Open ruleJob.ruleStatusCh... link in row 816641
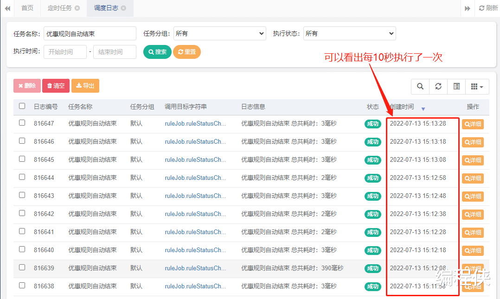This screenshot has height=299, width=500. pyautogui.click(x=195, y=232)
